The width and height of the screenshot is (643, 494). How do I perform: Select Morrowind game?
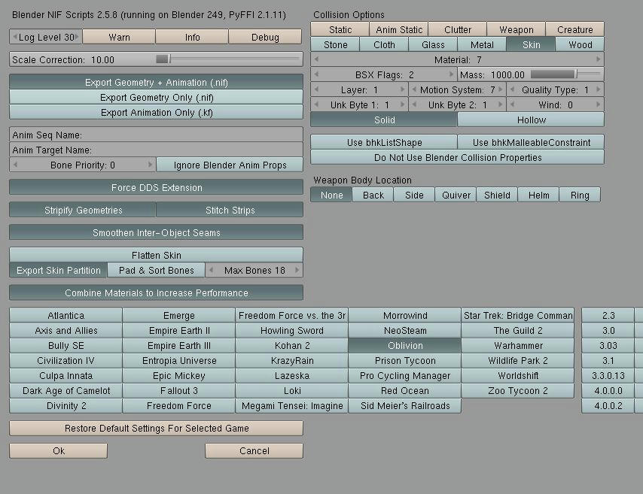pos(405,315)
